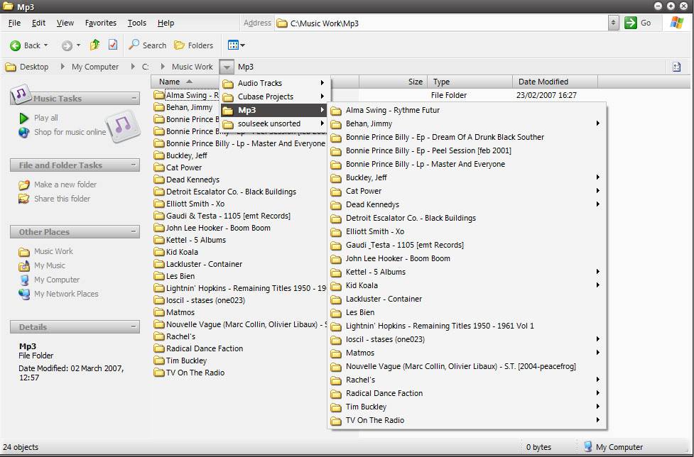
Task: Click the Desktop folder icon in the breadcrumb bar
Action: (x=10, y=67)
